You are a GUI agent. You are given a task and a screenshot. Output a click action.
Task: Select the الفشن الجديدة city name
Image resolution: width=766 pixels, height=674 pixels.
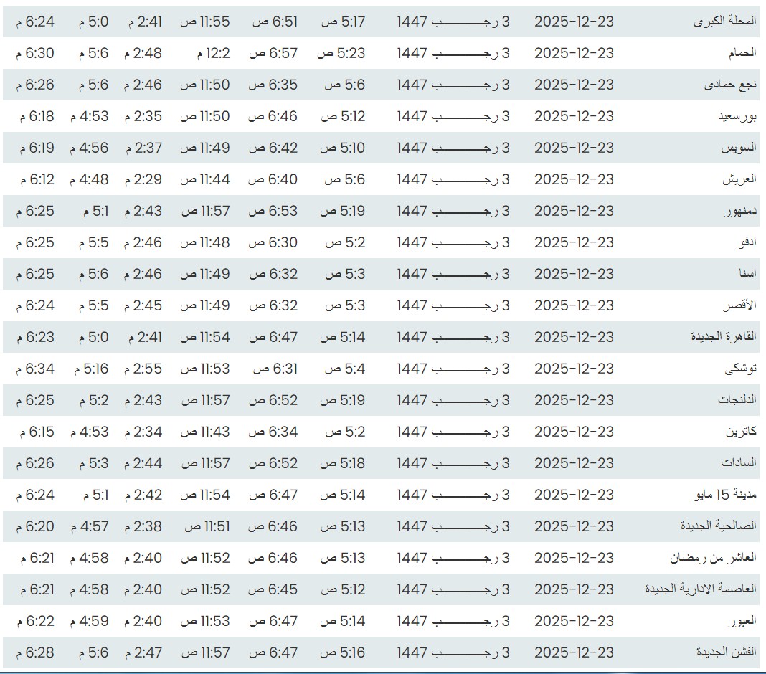click(x=726, y=653)
